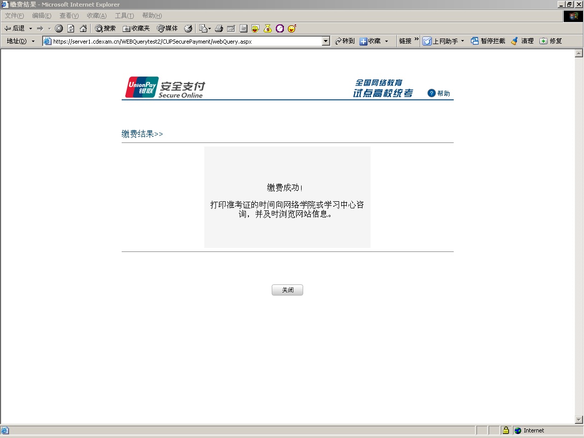584x438 pixels.
Task: Open the 搜索 (Search) toolbar button
Action: coord(105,28)
